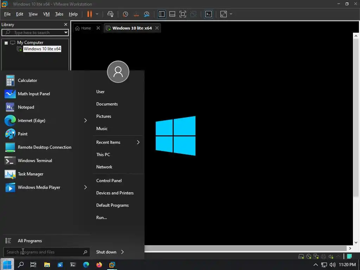Viewport: 360px width, 270px height.
Task: Click the user account avatar picture
Action: pyautogui.click(x=118, y=72)
